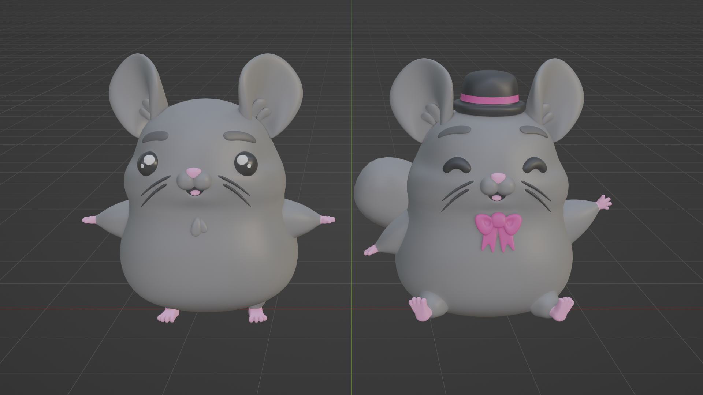Click left chinchilla's right pink foot
The height and width of the screenshot is (395, 703).
[257, 315]
